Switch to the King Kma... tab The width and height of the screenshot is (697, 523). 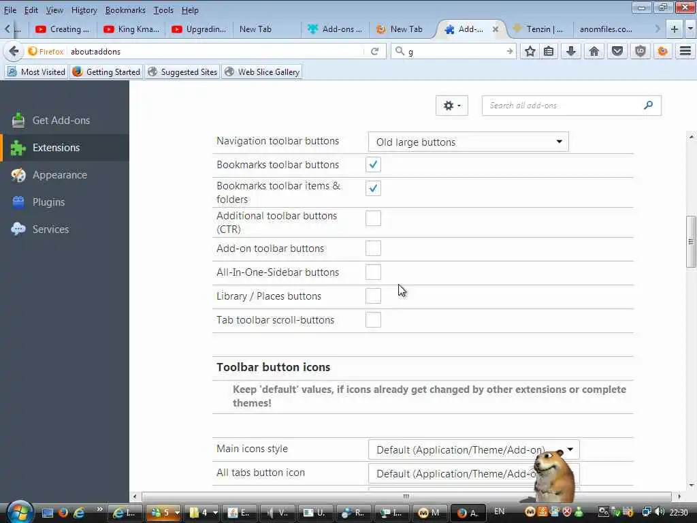click(x=131, y=29)
